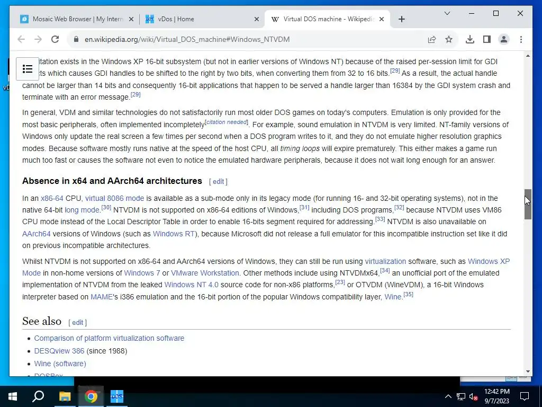Jump to reference 32
Viewport: 542px width, 407px height.
tap(399, 207)
